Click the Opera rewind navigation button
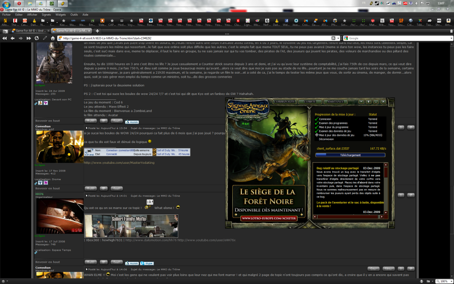Viewport: 454px width, 284px height. click(x=4, y=38)
